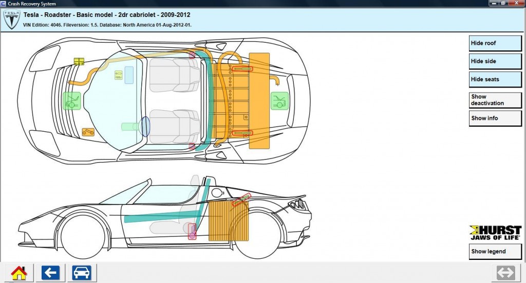Click the Home icon in the bottom toolbar

coord(19,273)
